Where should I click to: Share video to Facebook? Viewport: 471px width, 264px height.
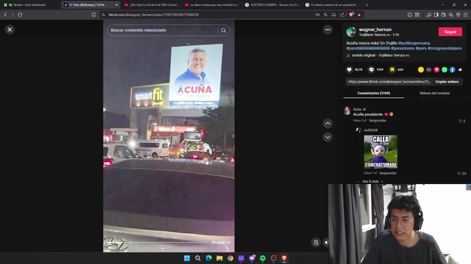click(x=452, y=70)
